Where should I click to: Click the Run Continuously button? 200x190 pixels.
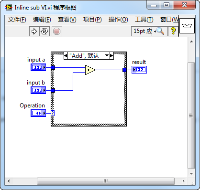(44, 31)
